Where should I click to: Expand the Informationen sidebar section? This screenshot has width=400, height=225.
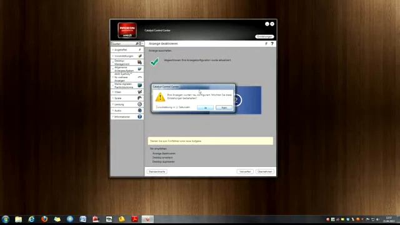point(127,117)
